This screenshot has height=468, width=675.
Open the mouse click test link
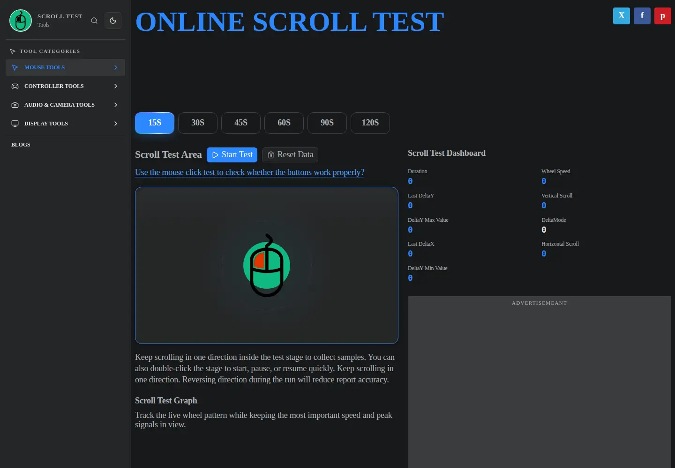coord(249,172)
